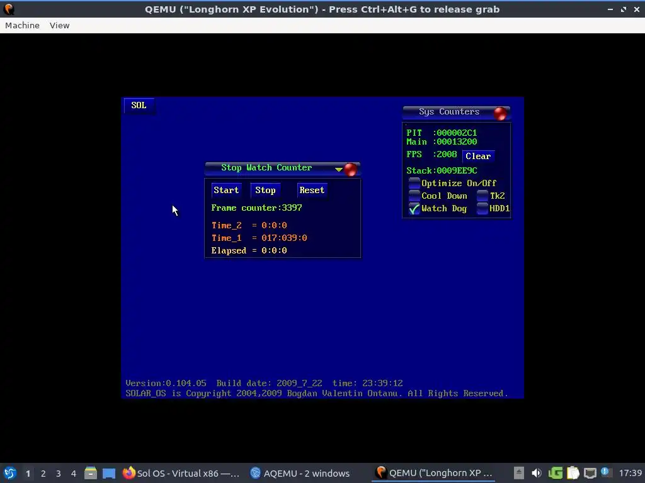This screenshot has width=645, height=483.
Task: Toggle the Tk2 checkbox
Action: click(482, 196)
